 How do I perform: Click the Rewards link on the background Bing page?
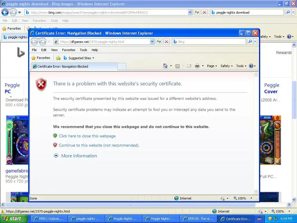click(x=284, y=53)
